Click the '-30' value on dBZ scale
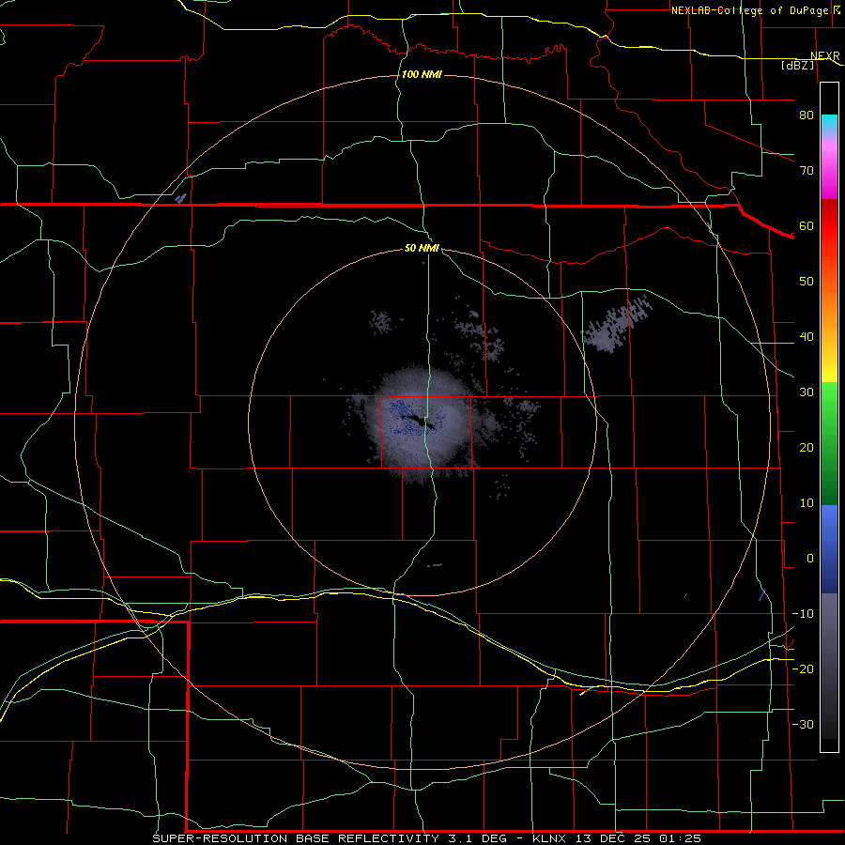The width and height of the screenshot is (845, 845). (803, 724)
